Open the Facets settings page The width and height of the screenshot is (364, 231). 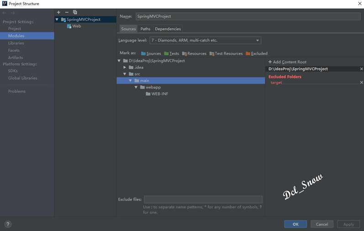[x=14, y=50]
